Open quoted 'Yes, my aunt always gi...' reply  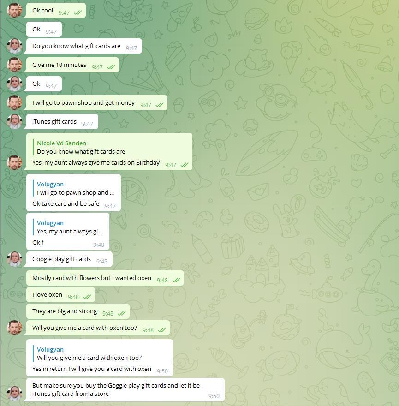[x=69, y=227]
